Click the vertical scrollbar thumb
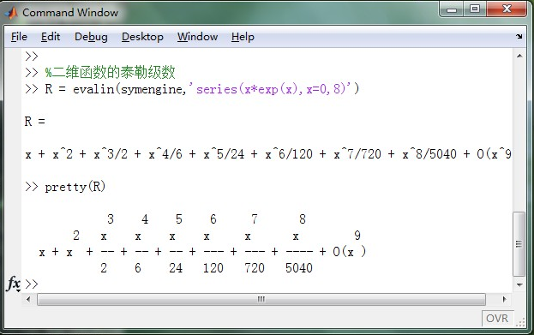The image size is (534, 335). (x=519, y=244)
